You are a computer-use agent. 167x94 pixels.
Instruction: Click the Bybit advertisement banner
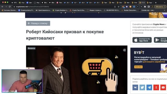tap(149, 60)
